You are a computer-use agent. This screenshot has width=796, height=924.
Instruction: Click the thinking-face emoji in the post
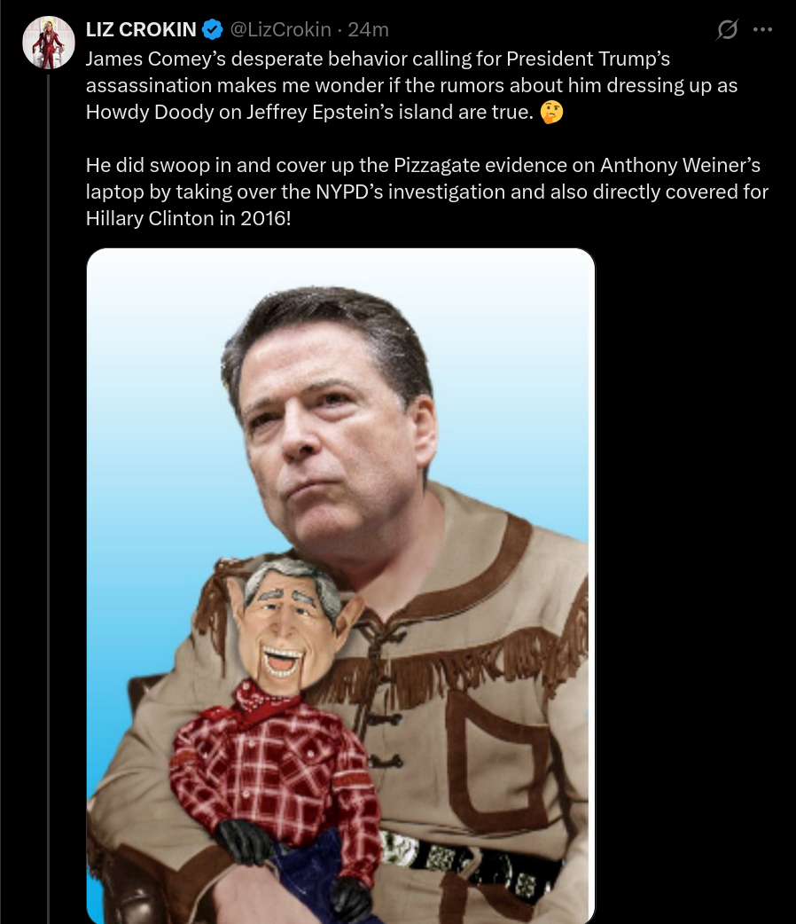[551, 112]
